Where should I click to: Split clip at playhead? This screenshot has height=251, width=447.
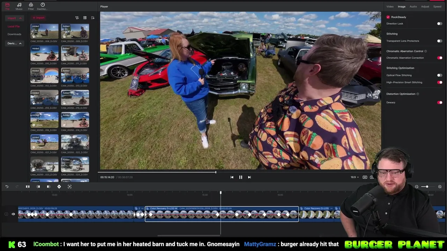click(28, 187)
